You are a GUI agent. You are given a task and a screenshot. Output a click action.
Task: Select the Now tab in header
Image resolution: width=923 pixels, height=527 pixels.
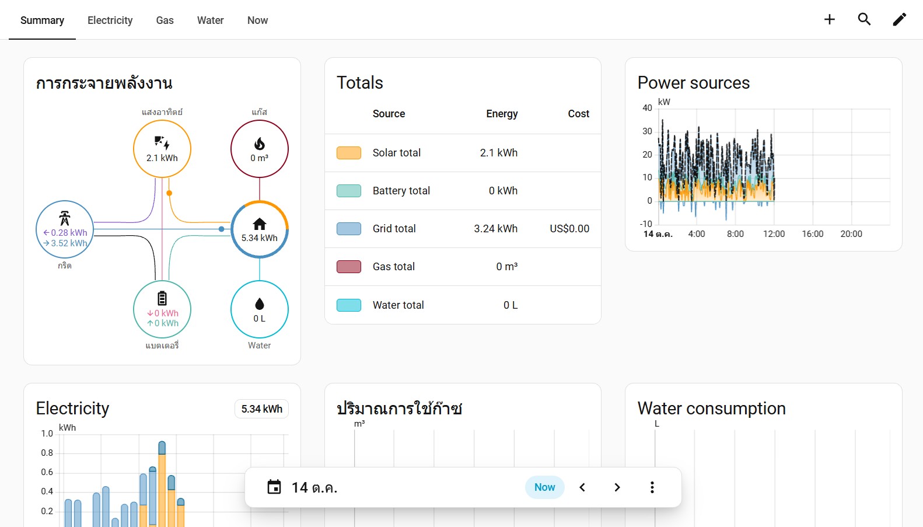click(257, 20)
